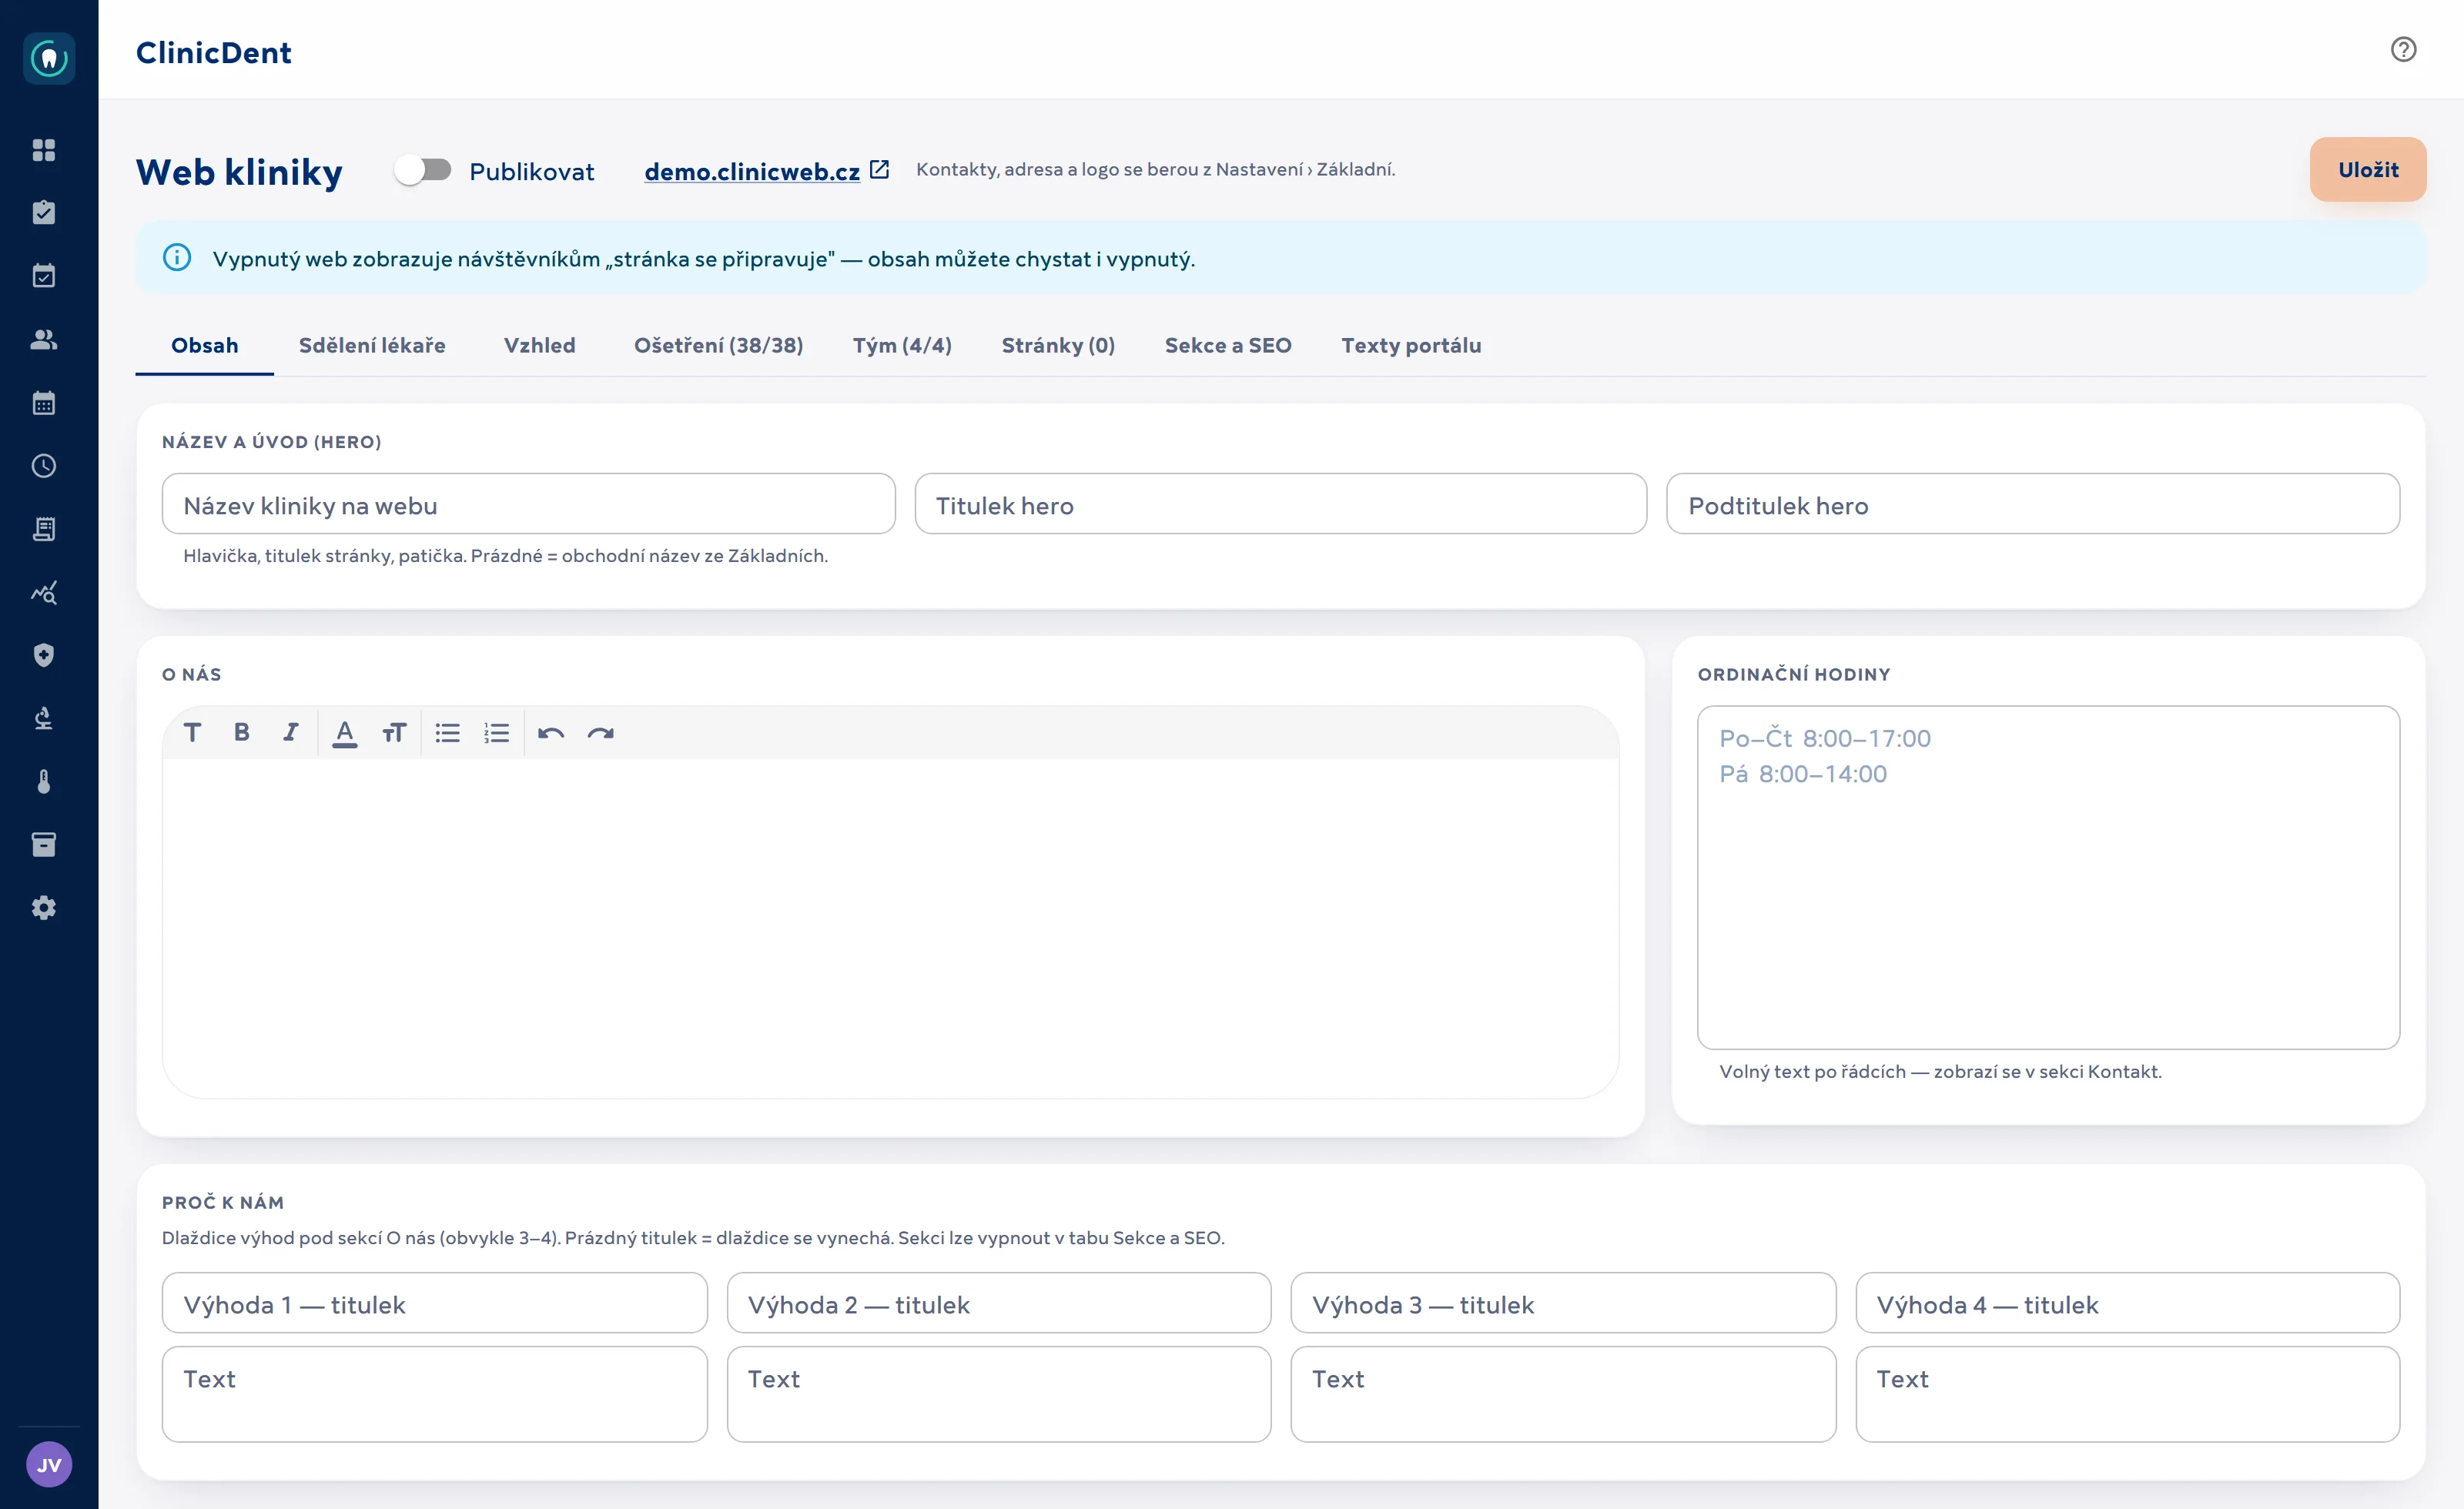Open the archive box sidebar icon
Viewport: 2464px width, 1509px height.
click(x=44, y=845)
